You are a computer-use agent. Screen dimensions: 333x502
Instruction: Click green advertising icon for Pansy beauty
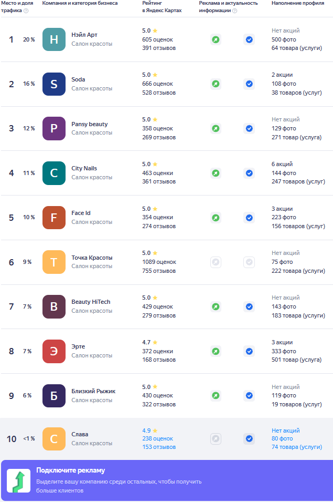(x=216, y=128)
